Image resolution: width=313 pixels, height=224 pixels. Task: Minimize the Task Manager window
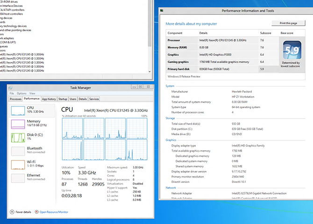[134, 87]
